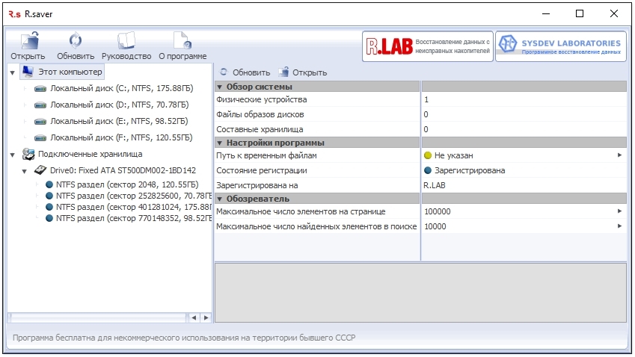Click the tree panel horizontal scroll right arrow
635x357 pixels.
pos(206,317)
